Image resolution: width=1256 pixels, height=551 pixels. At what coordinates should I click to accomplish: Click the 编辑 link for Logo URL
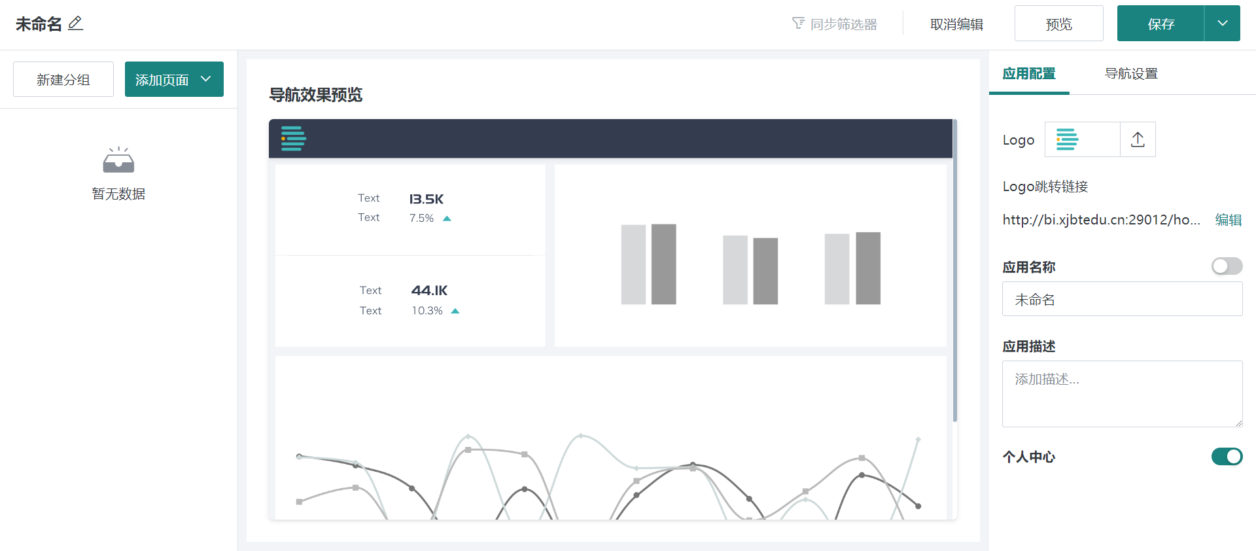(x=1228, y=220)
